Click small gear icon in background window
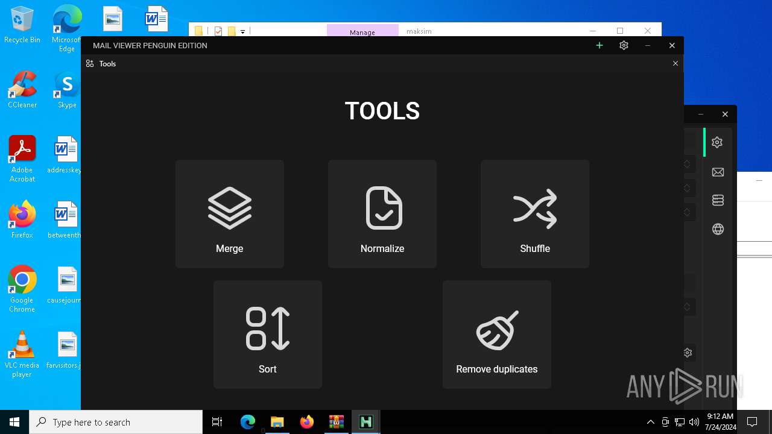This screenshot has width=772, height=434. click(688, 353)
